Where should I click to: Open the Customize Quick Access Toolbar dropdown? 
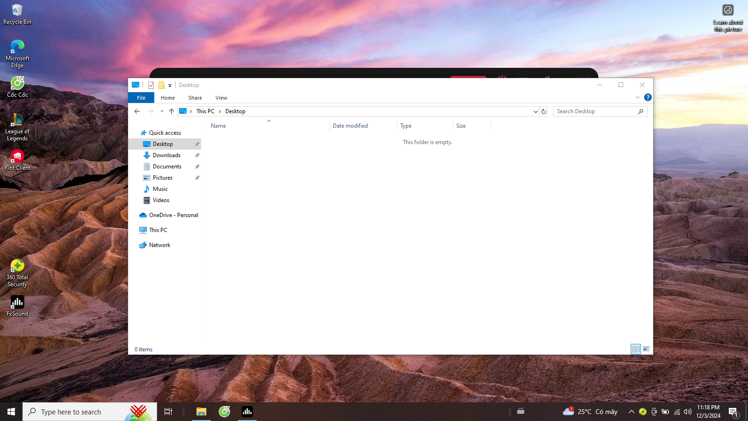170,85
